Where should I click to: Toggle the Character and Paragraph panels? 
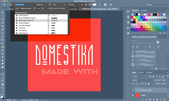pos(105,5)
